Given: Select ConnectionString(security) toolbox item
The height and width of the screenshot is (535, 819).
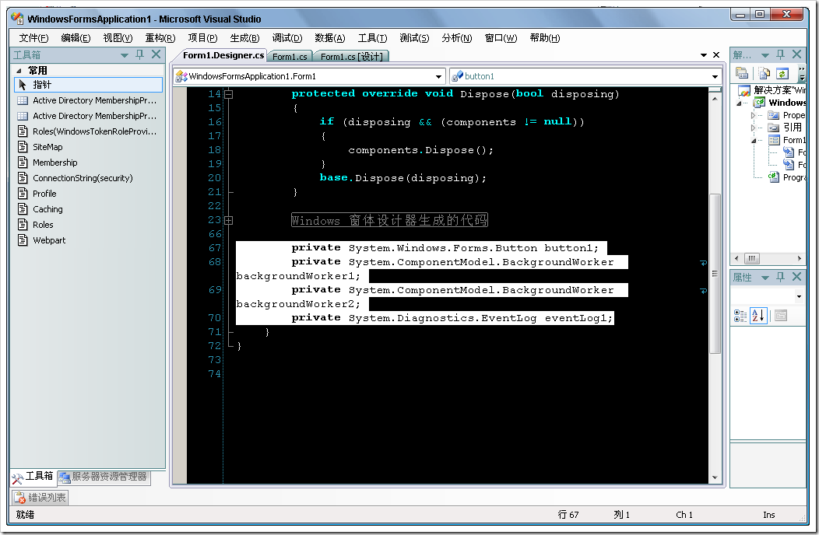Looking at the screenshot, I should point(88,178).
